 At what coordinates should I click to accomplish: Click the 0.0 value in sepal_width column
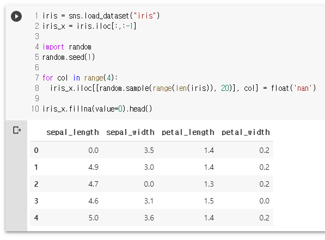(x=149, y=184)
